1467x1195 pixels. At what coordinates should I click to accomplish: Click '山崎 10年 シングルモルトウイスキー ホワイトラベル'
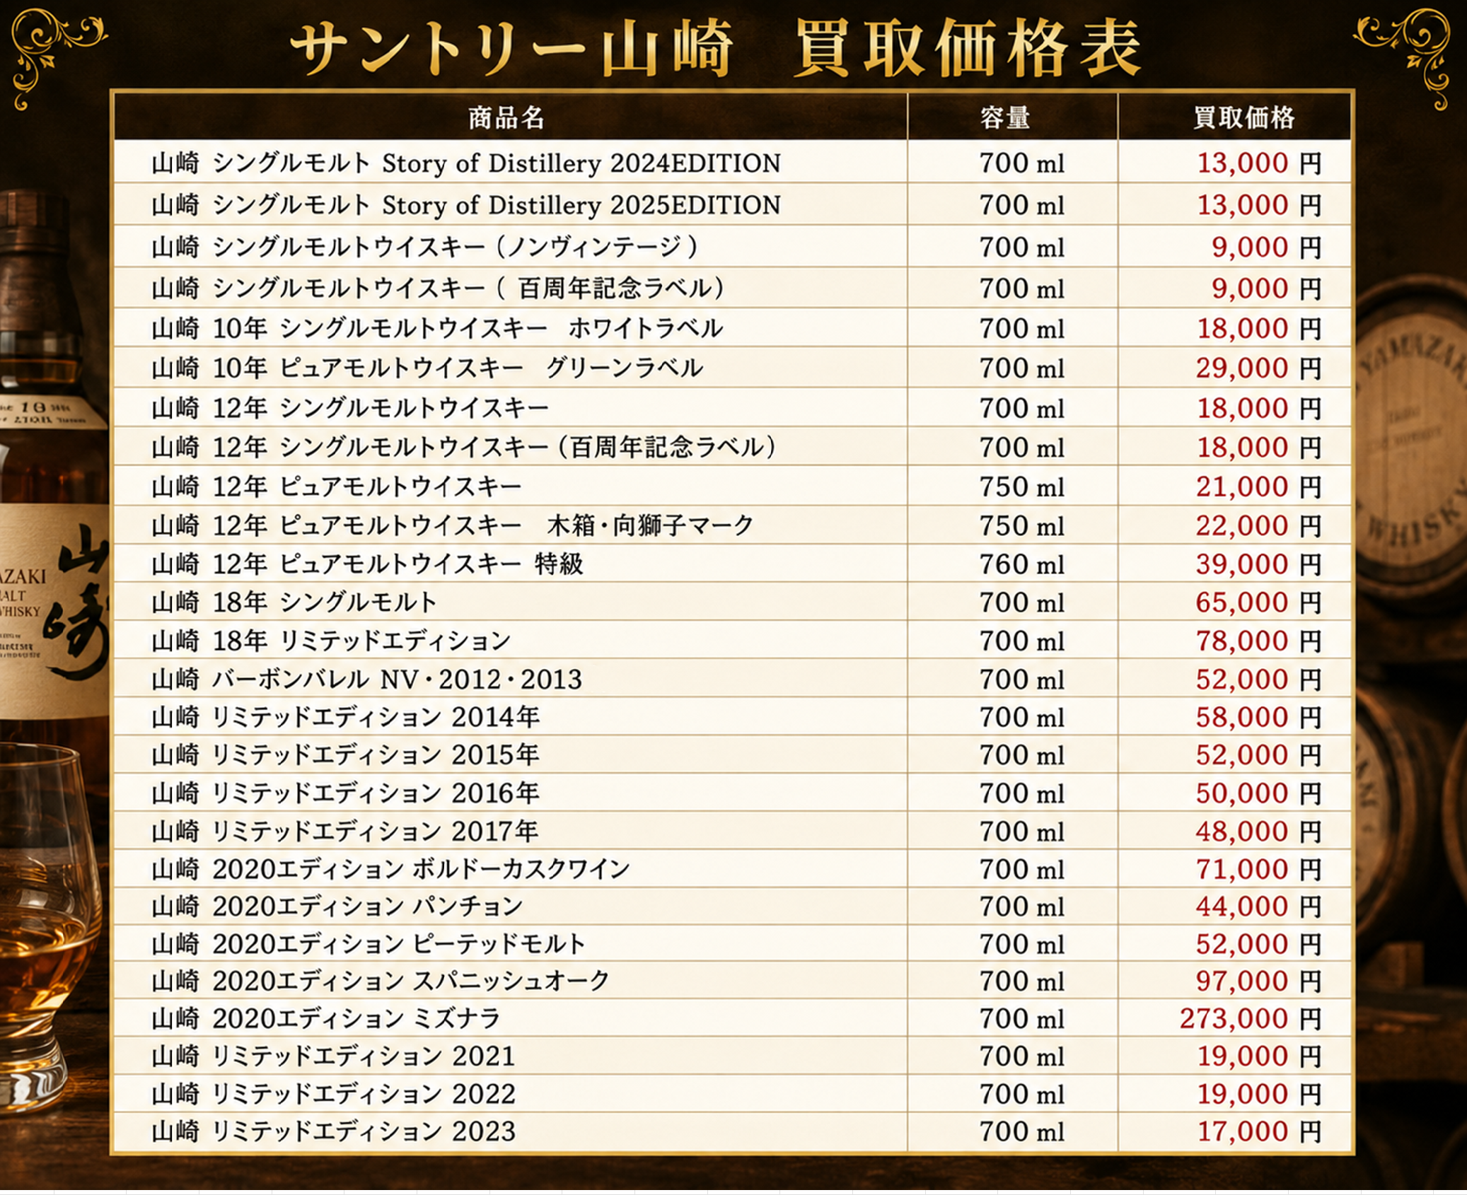click(437, 329)
